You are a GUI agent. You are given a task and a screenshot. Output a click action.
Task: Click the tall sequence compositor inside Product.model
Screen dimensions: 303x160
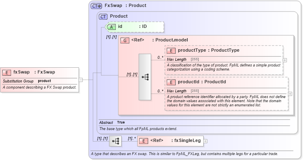click(x=145, y=77)
